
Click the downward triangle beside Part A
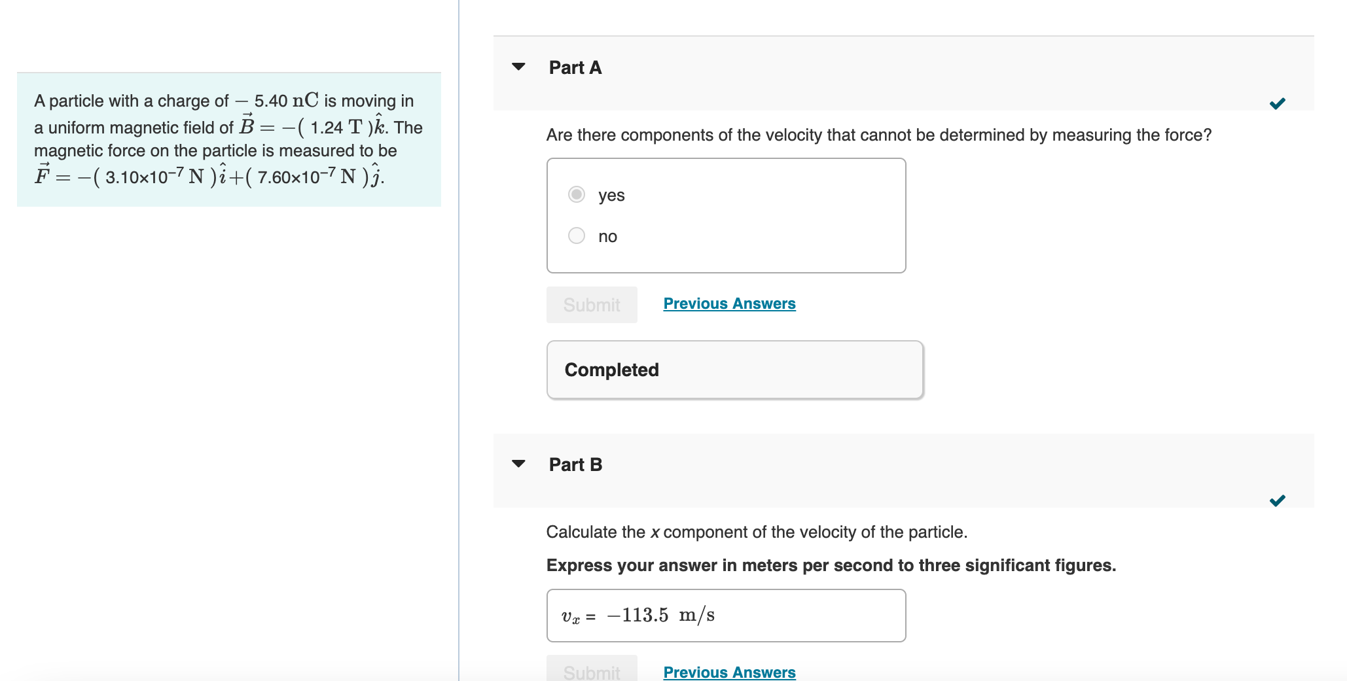[x=518, y=67]
